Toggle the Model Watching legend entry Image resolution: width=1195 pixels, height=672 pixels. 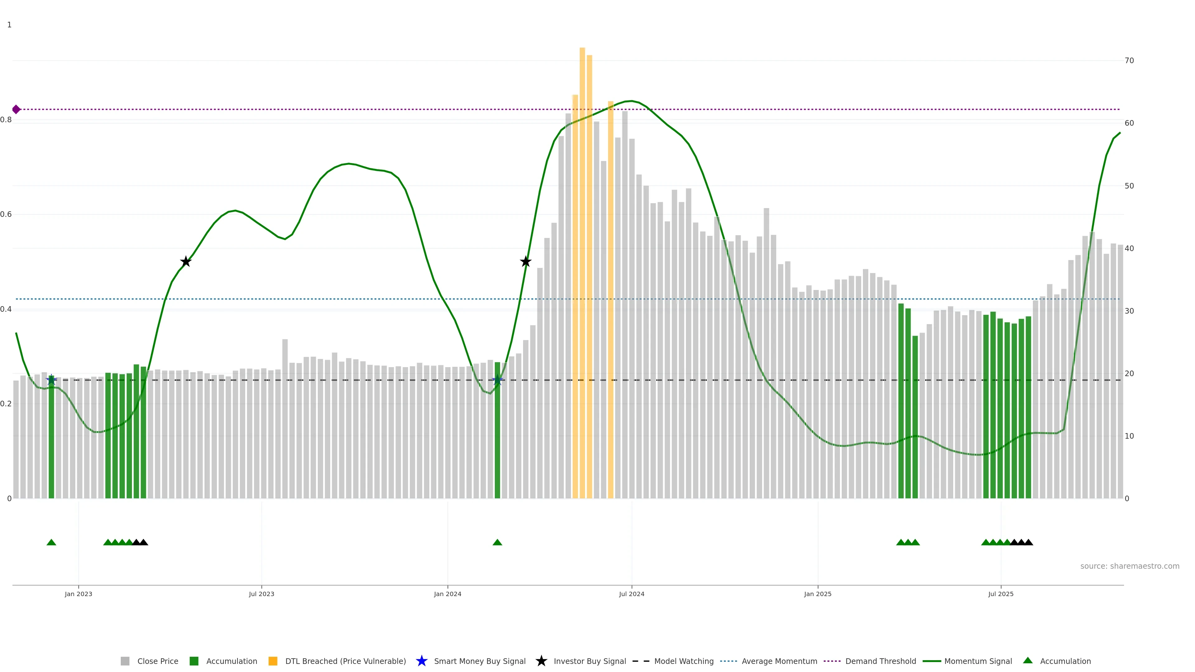click(683, 661)
